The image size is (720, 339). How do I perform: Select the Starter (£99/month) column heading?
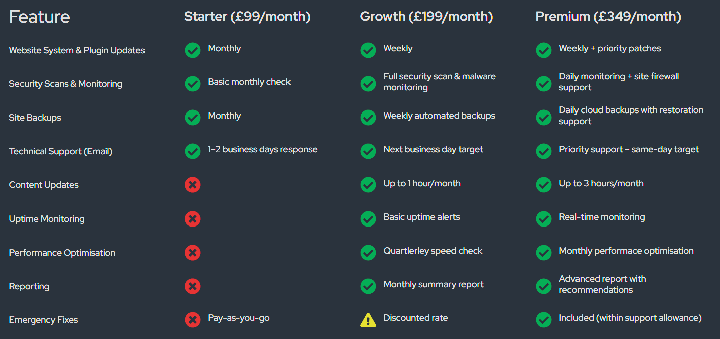[x=247, y=17]
